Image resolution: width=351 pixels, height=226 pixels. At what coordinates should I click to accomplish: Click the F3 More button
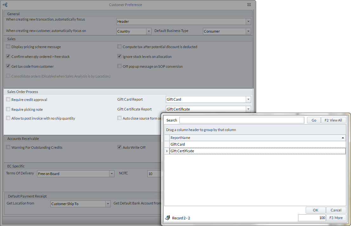336,218
